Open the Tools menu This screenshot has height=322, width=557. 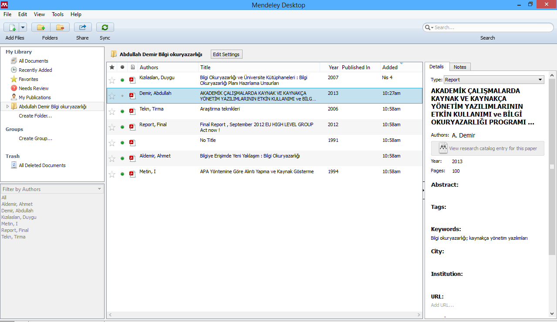[x=58, y=14]
